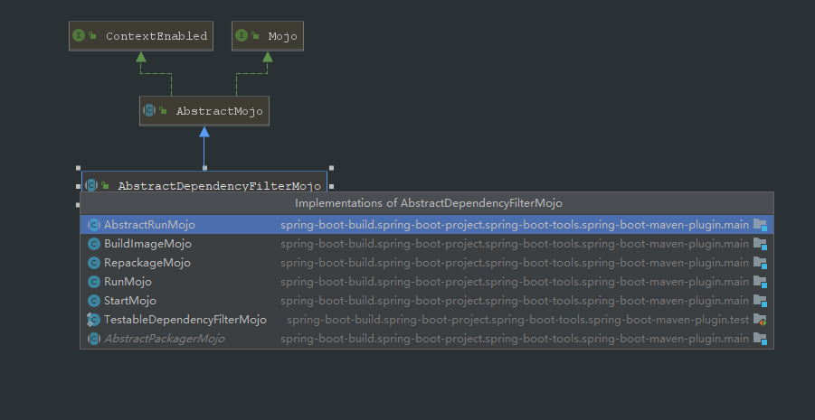Click the interface icon on Mojo node

pos(242,36)
